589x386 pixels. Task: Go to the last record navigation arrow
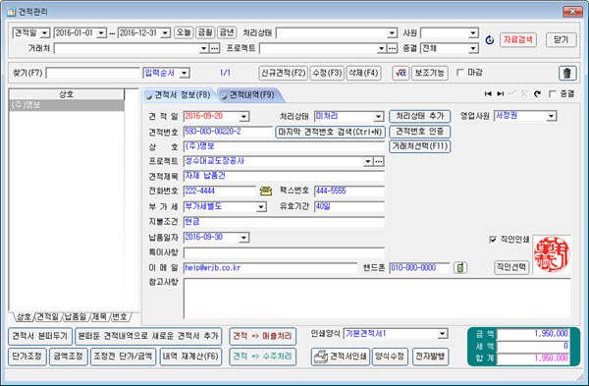pos(501,94)
